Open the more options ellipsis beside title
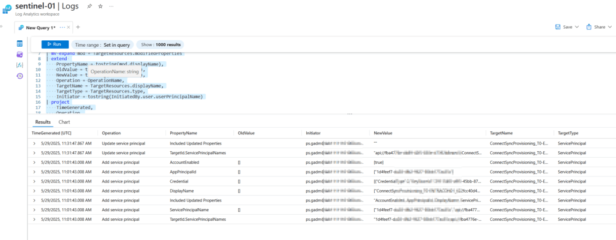The width and height of the screenshot is (616, 240). tap(112, 7)
